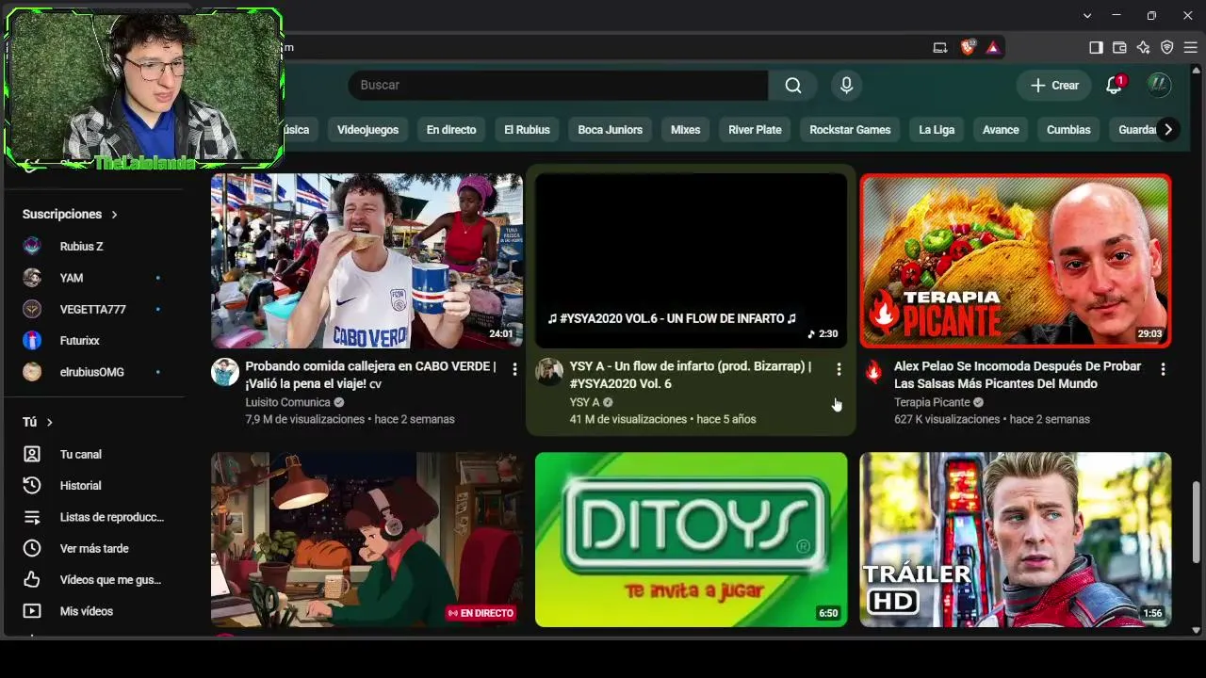Play the EN DIRECTO lofi girl thumbnail
The height and width of the screenshot is (678, 1206).
pyautogui.click(x=367, y=540)
